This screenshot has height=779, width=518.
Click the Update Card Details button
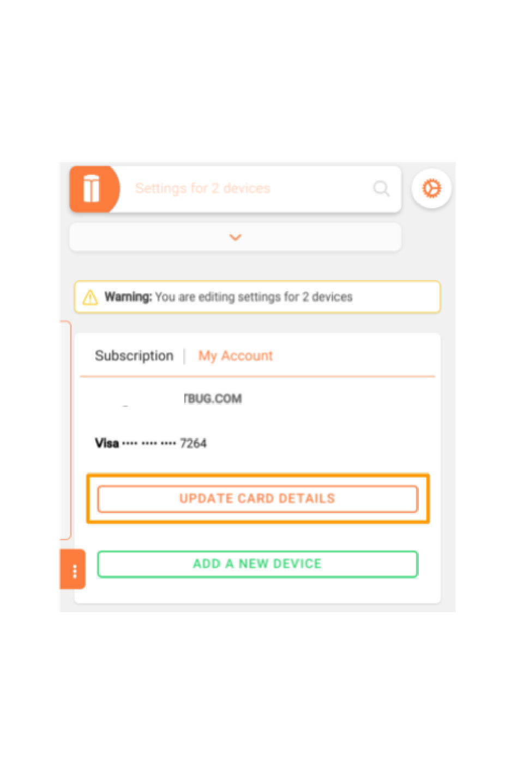click(257, 499)
